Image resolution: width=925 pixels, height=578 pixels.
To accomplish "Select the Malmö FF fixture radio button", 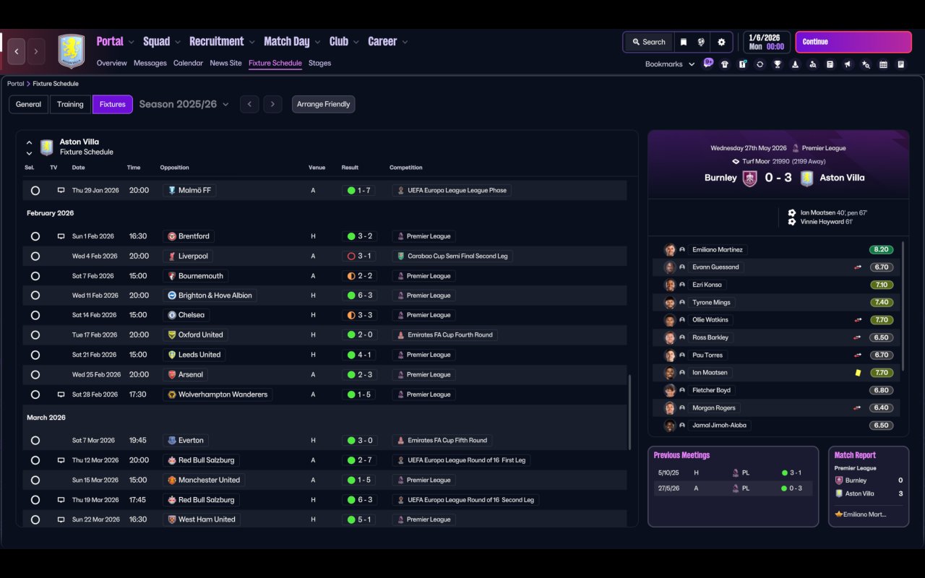I will click(35, 191).
